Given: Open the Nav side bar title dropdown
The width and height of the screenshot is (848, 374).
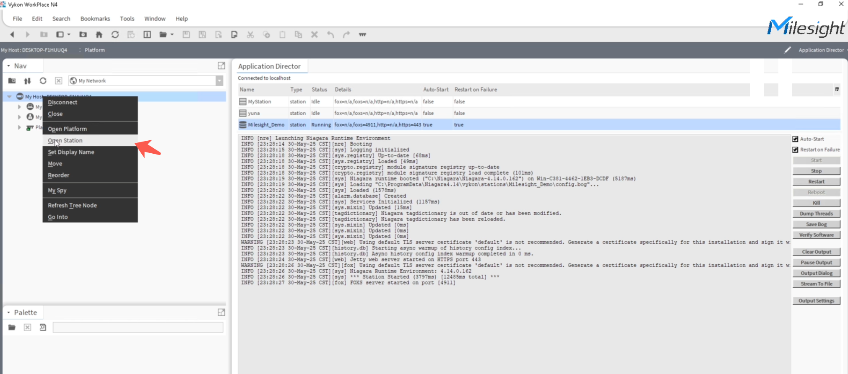Looking at the screenshot, I should click(8, 66).
